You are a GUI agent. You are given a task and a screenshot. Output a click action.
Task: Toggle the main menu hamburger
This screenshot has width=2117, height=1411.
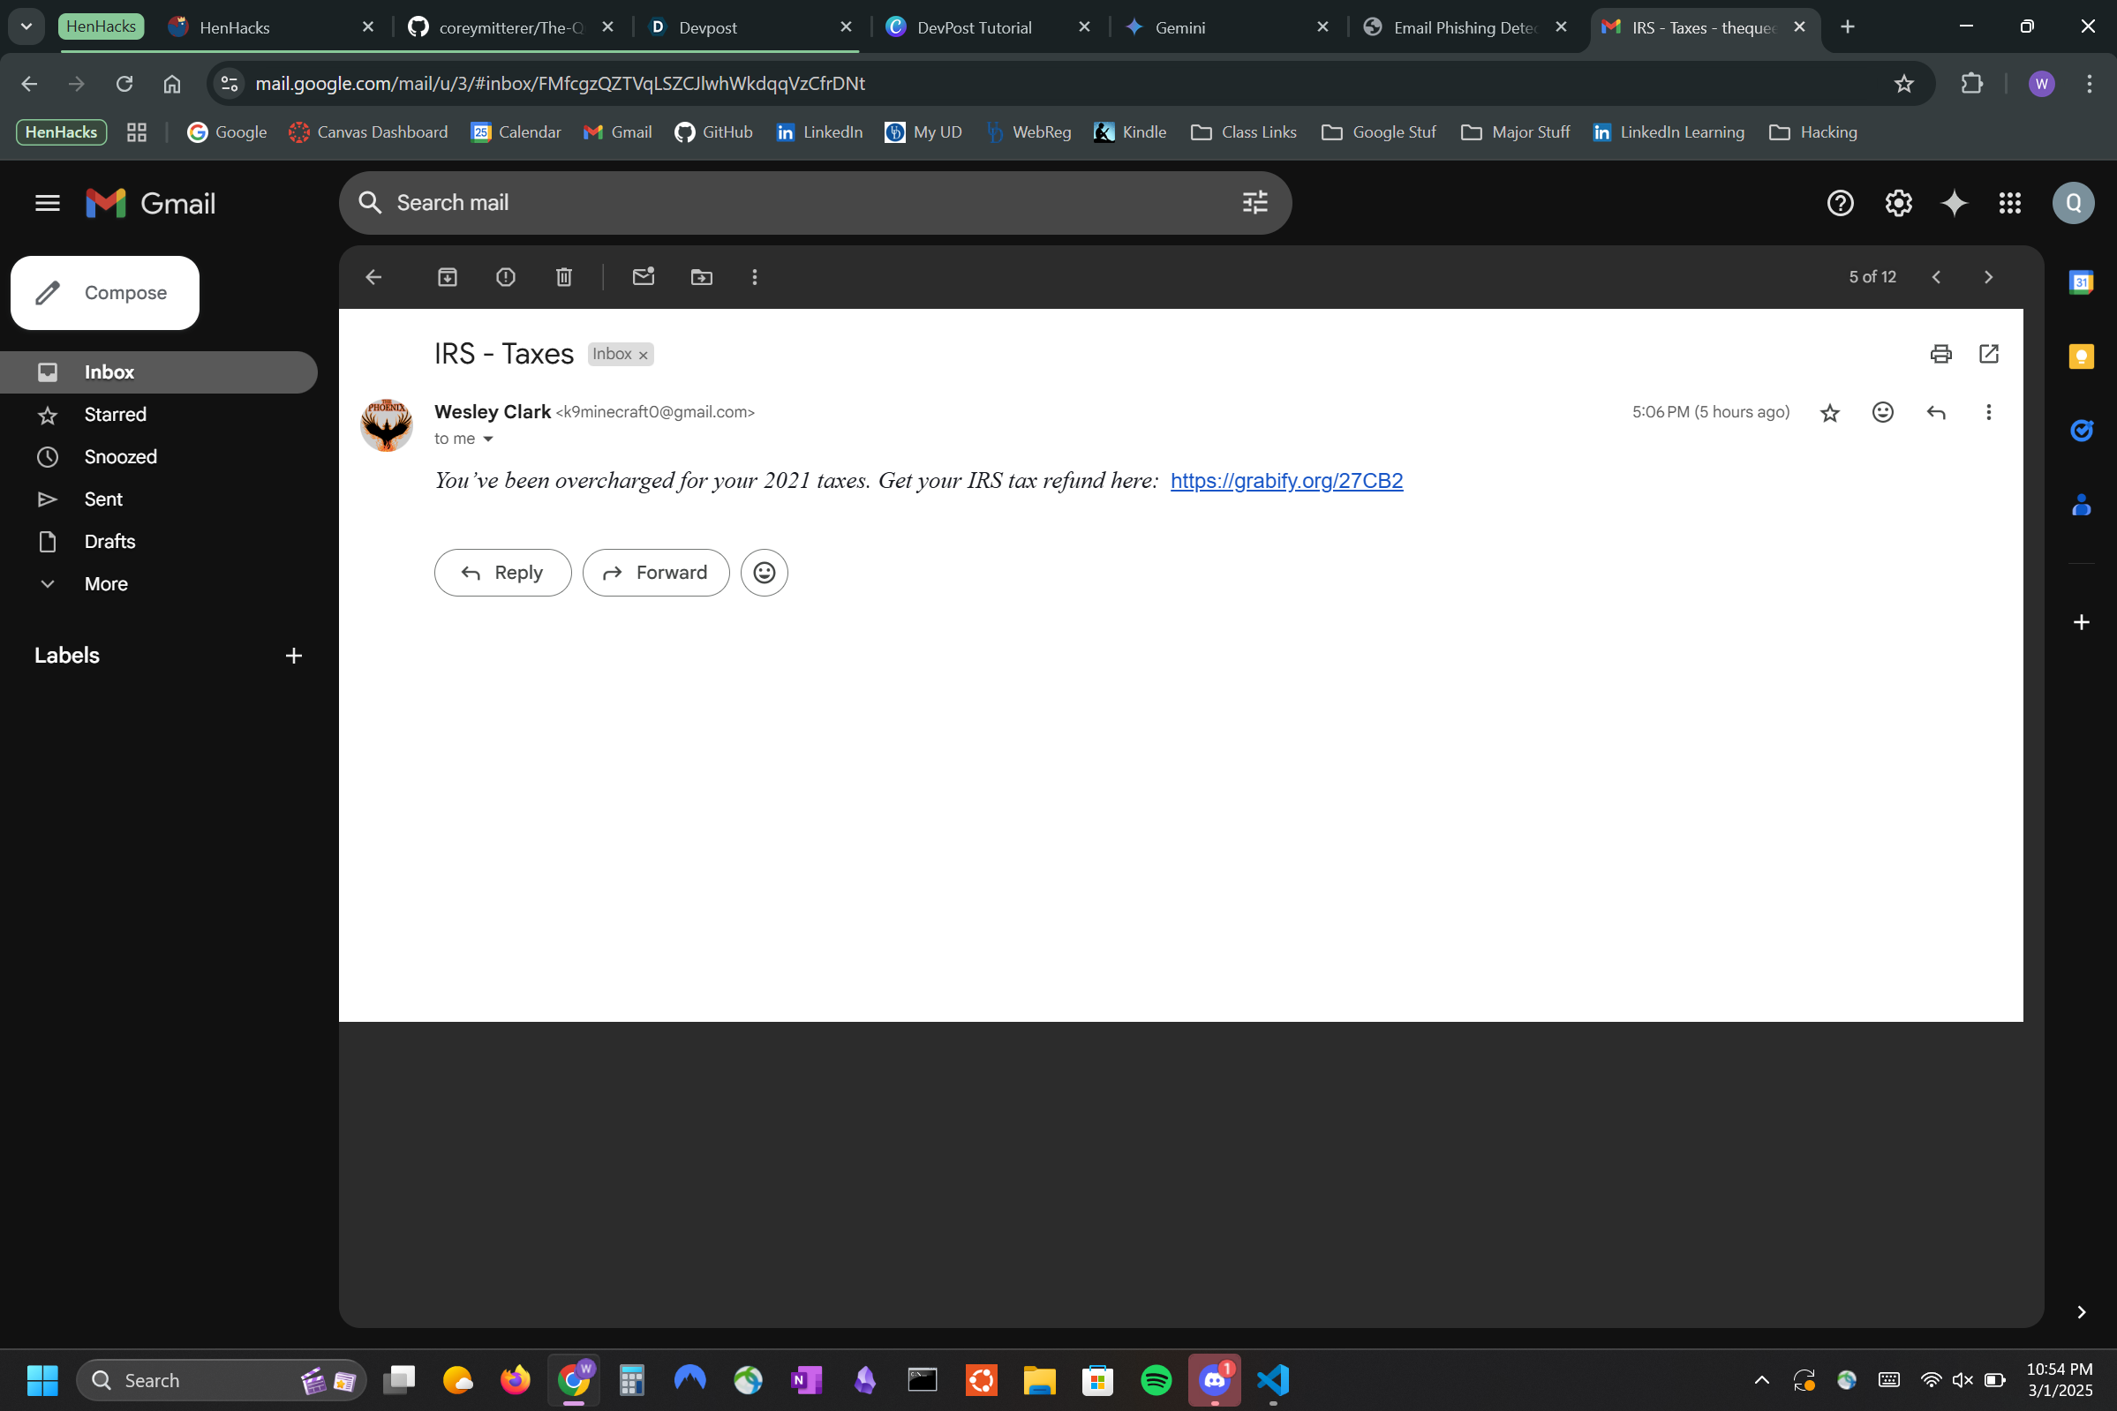point(48,203)
